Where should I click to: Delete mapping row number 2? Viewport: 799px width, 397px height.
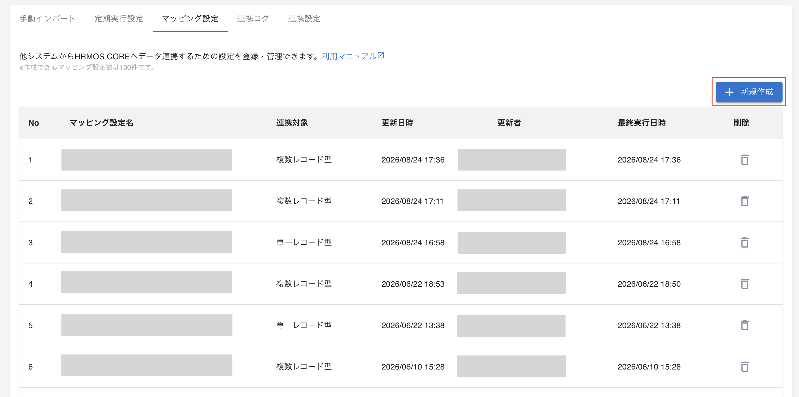click(x=745, y=201)
